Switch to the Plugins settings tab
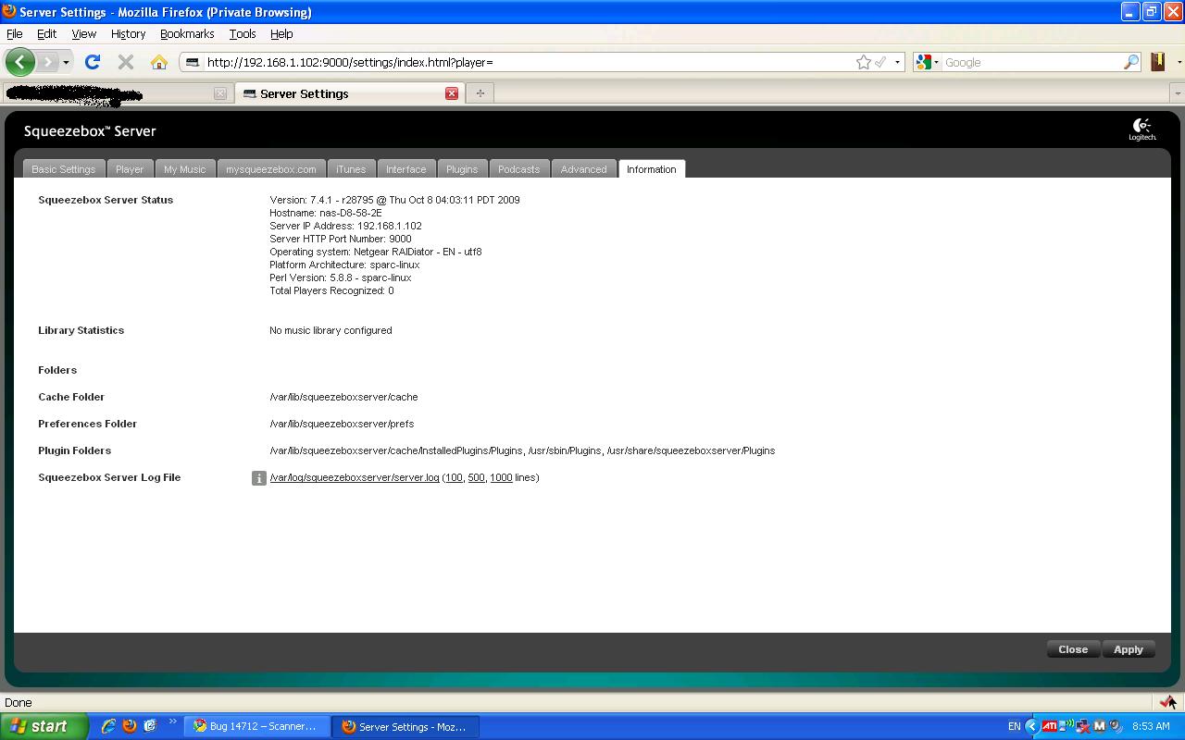 coord(462,169)
